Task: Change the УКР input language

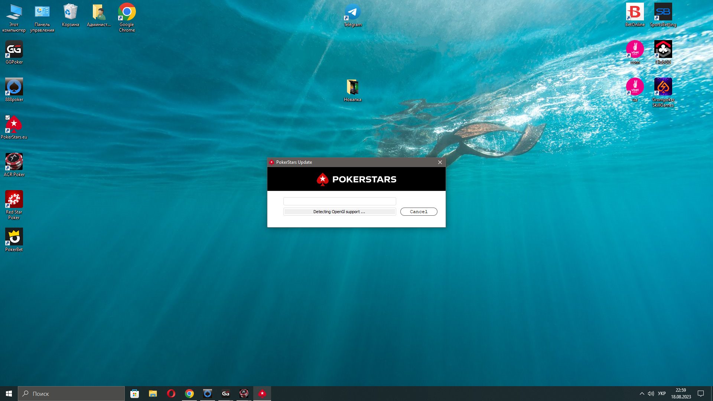Action: [x=662, y=394]
